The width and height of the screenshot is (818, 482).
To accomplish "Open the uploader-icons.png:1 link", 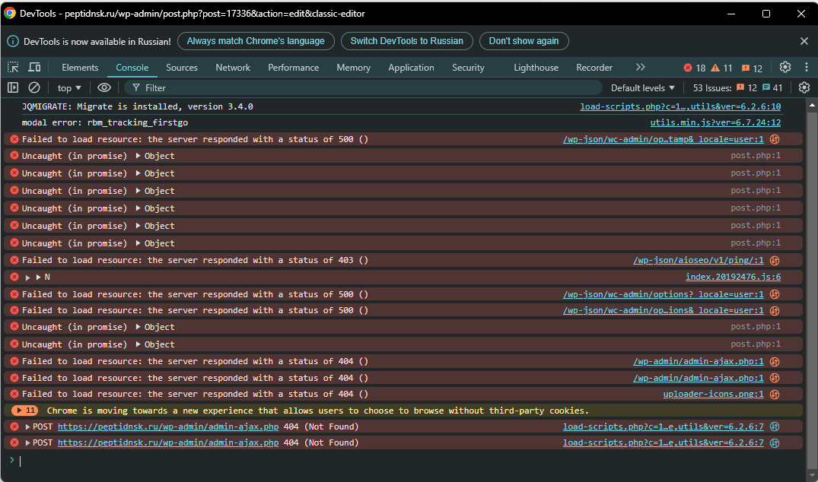I will (x=713, y=395).
